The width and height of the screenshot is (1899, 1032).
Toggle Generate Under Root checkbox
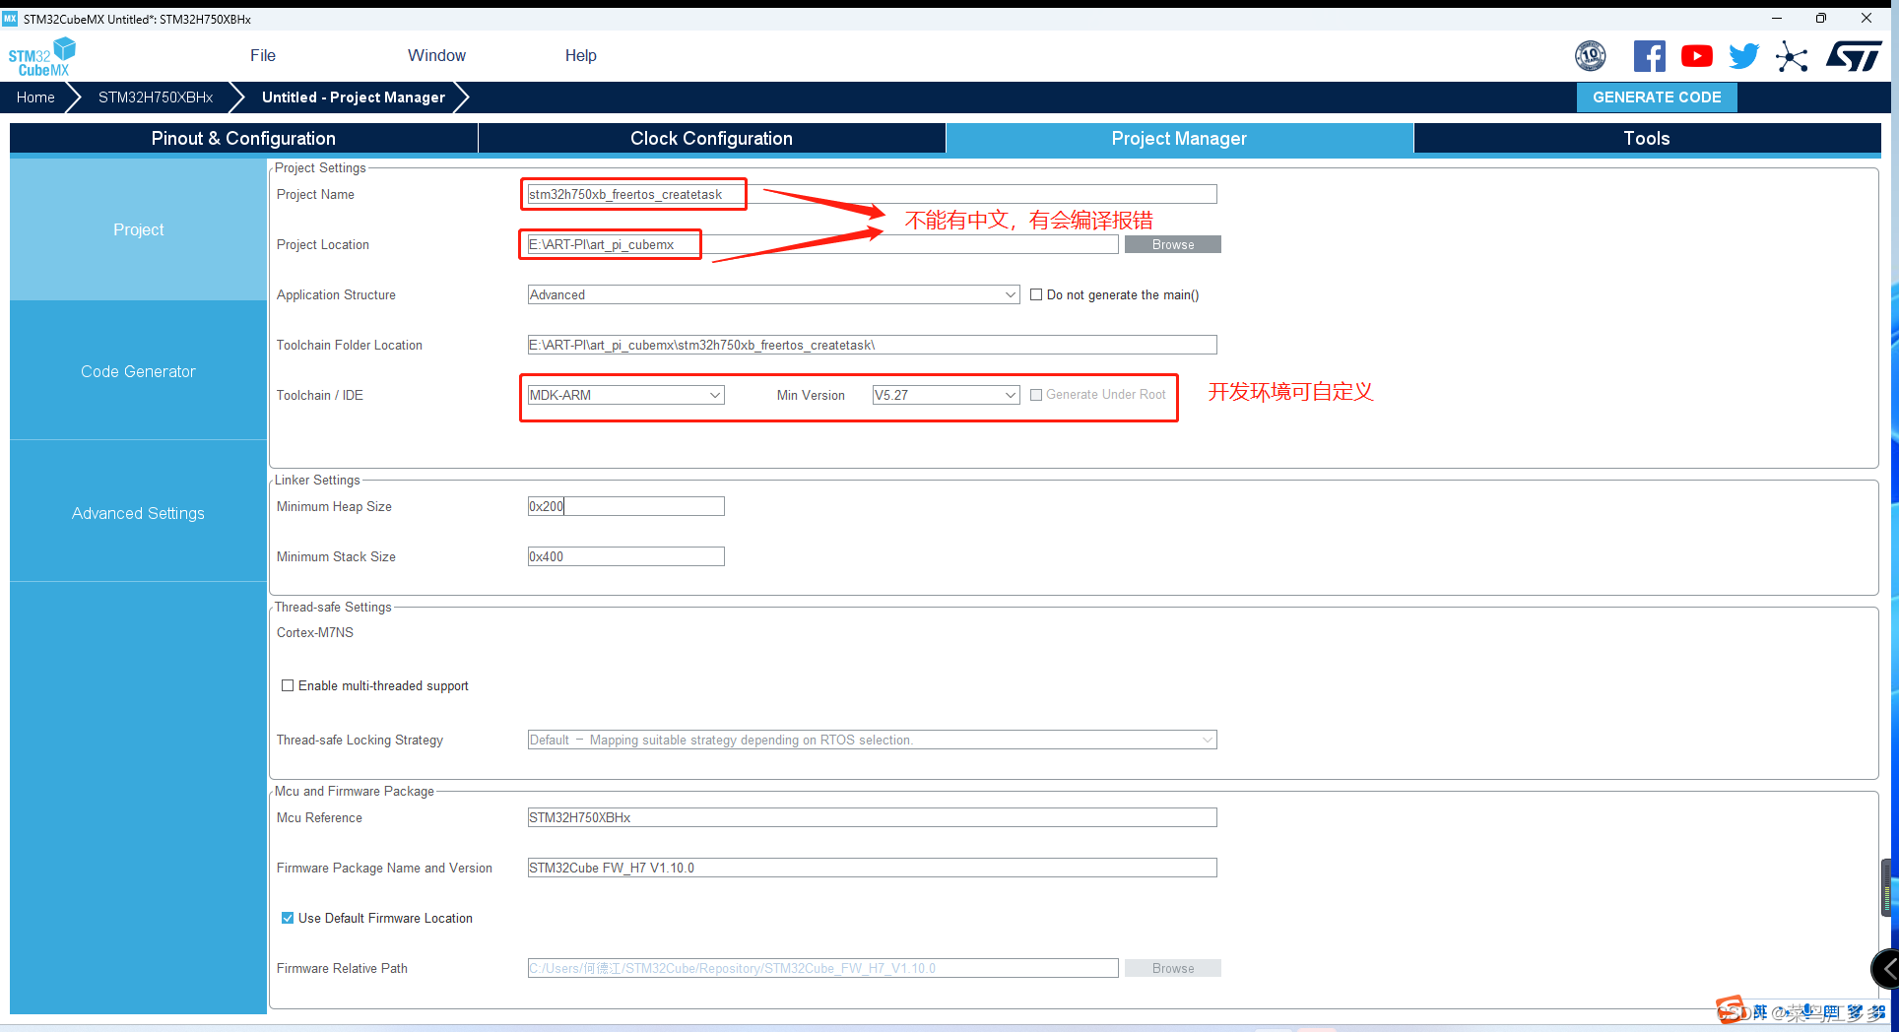[x=1036, y=395]
